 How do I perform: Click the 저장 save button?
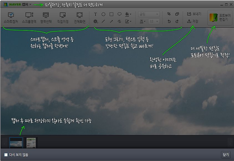click(x=192, y=21)
